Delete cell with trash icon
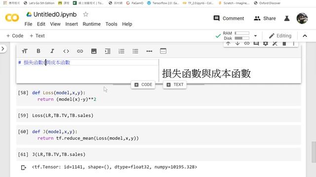 (x=284, y=43)
